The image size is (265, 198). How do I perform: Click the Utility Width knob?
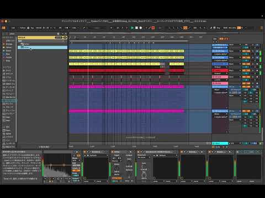coord(116,168)
